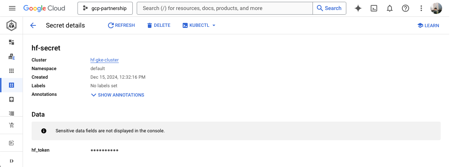Open the main navigation hamburger menu
The image size is (450, 167).
tap(12, 8)
